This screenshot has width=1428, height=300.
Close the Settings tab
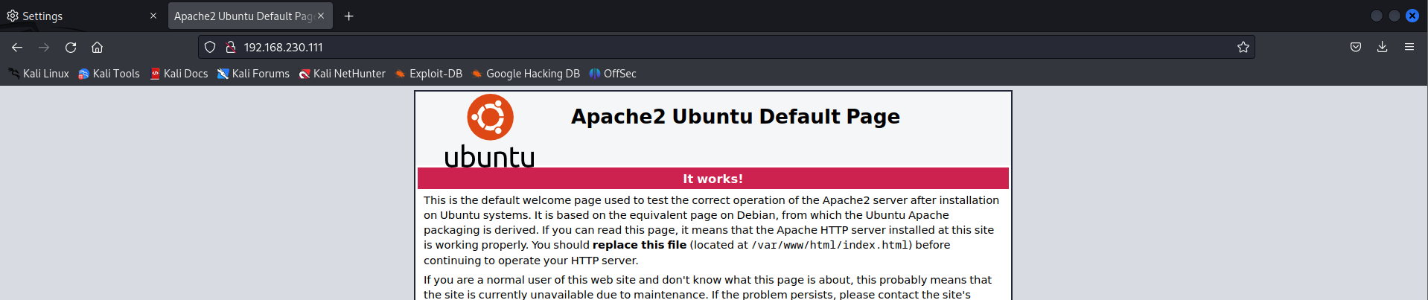tap(153, 16)
